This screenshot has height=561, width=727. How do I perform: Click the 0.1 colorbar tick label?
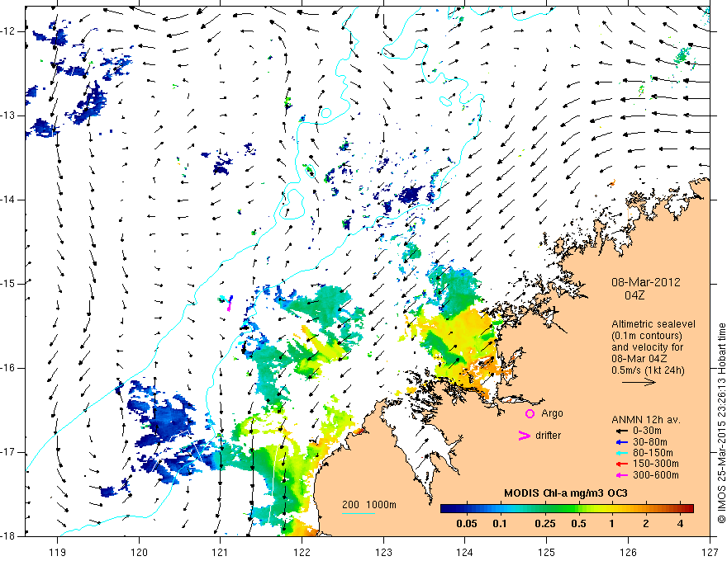(499, 524)
